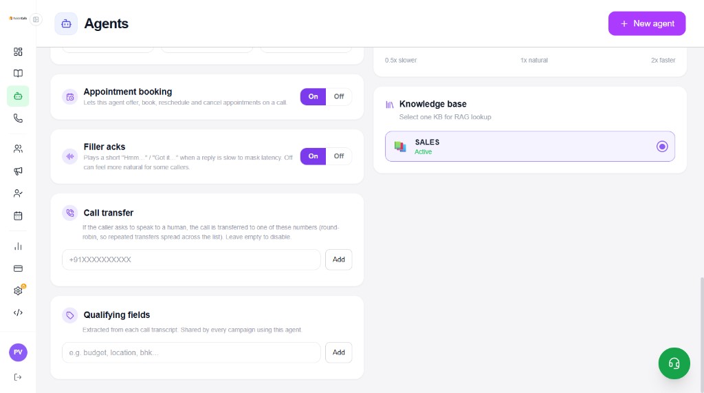Open the user-check leads icon in sidebar
704x393 pixels.
coord(18,193)
